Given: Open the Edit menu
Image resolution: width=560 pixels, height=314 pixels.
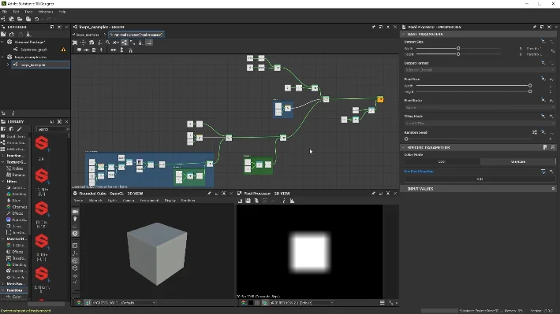Looking at the screenshot, I should (16, 12).
